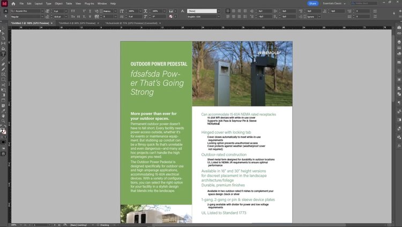Open the Type menu
This screenshot has width=402, height=227.
click(x=48, y=4)
